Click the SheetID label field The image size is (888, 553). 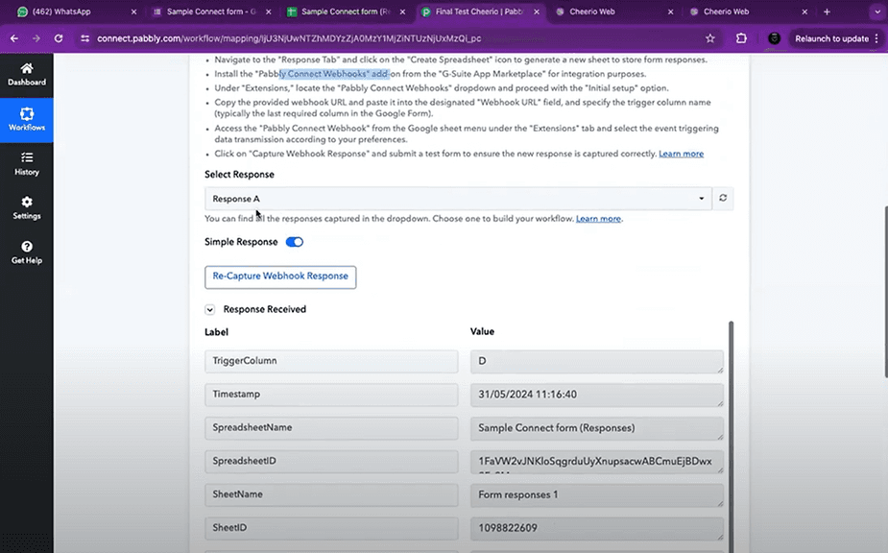[x=331, y=528]
